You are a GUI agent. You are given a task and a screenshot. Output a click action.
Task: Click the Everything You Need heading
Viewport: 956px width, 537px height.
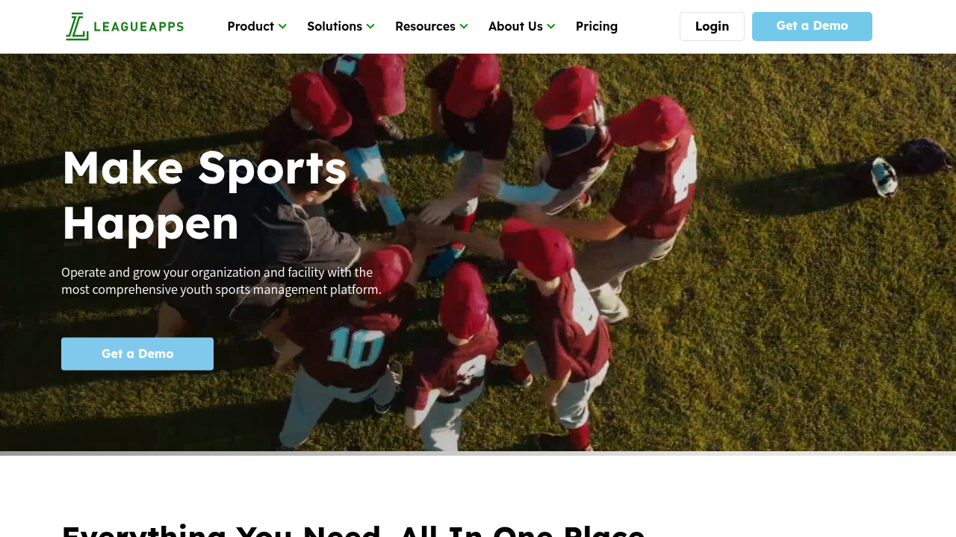click(353, 530)
